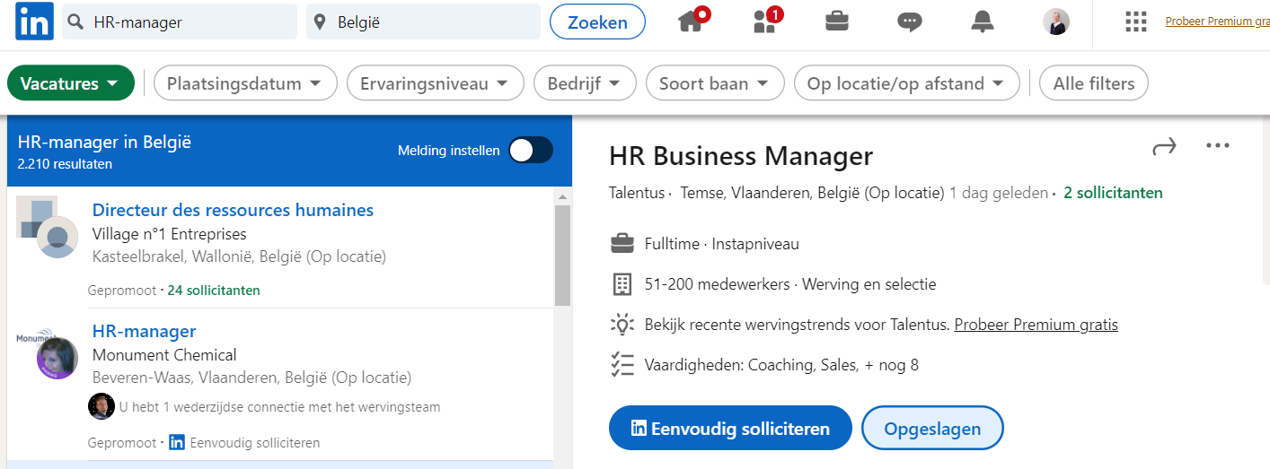Click the Talentus company name

point(637,193)
